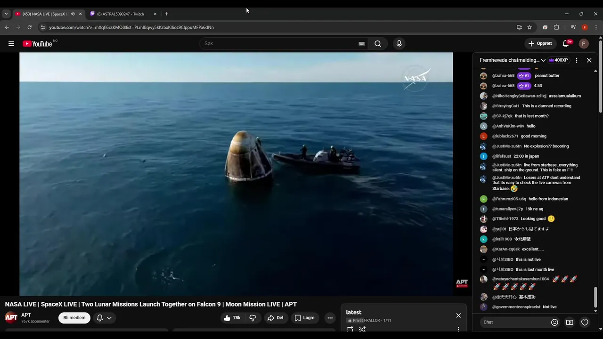Click the browser address bar URL
Screen dimensions: 603x339
click(131, 27)
